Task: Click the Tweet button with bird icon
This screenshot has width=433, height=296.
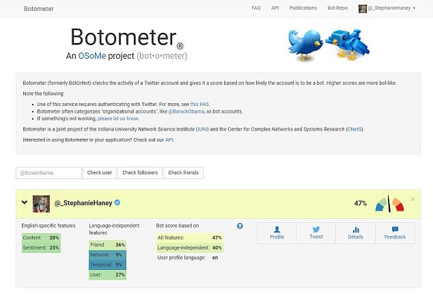Action: click(x=316, y=233)
